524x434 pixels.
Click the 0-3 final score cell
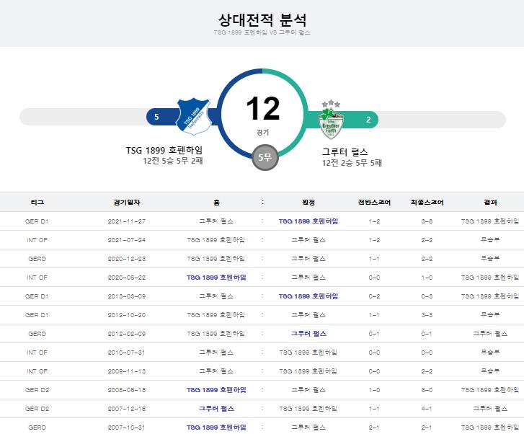pos(427,296)
